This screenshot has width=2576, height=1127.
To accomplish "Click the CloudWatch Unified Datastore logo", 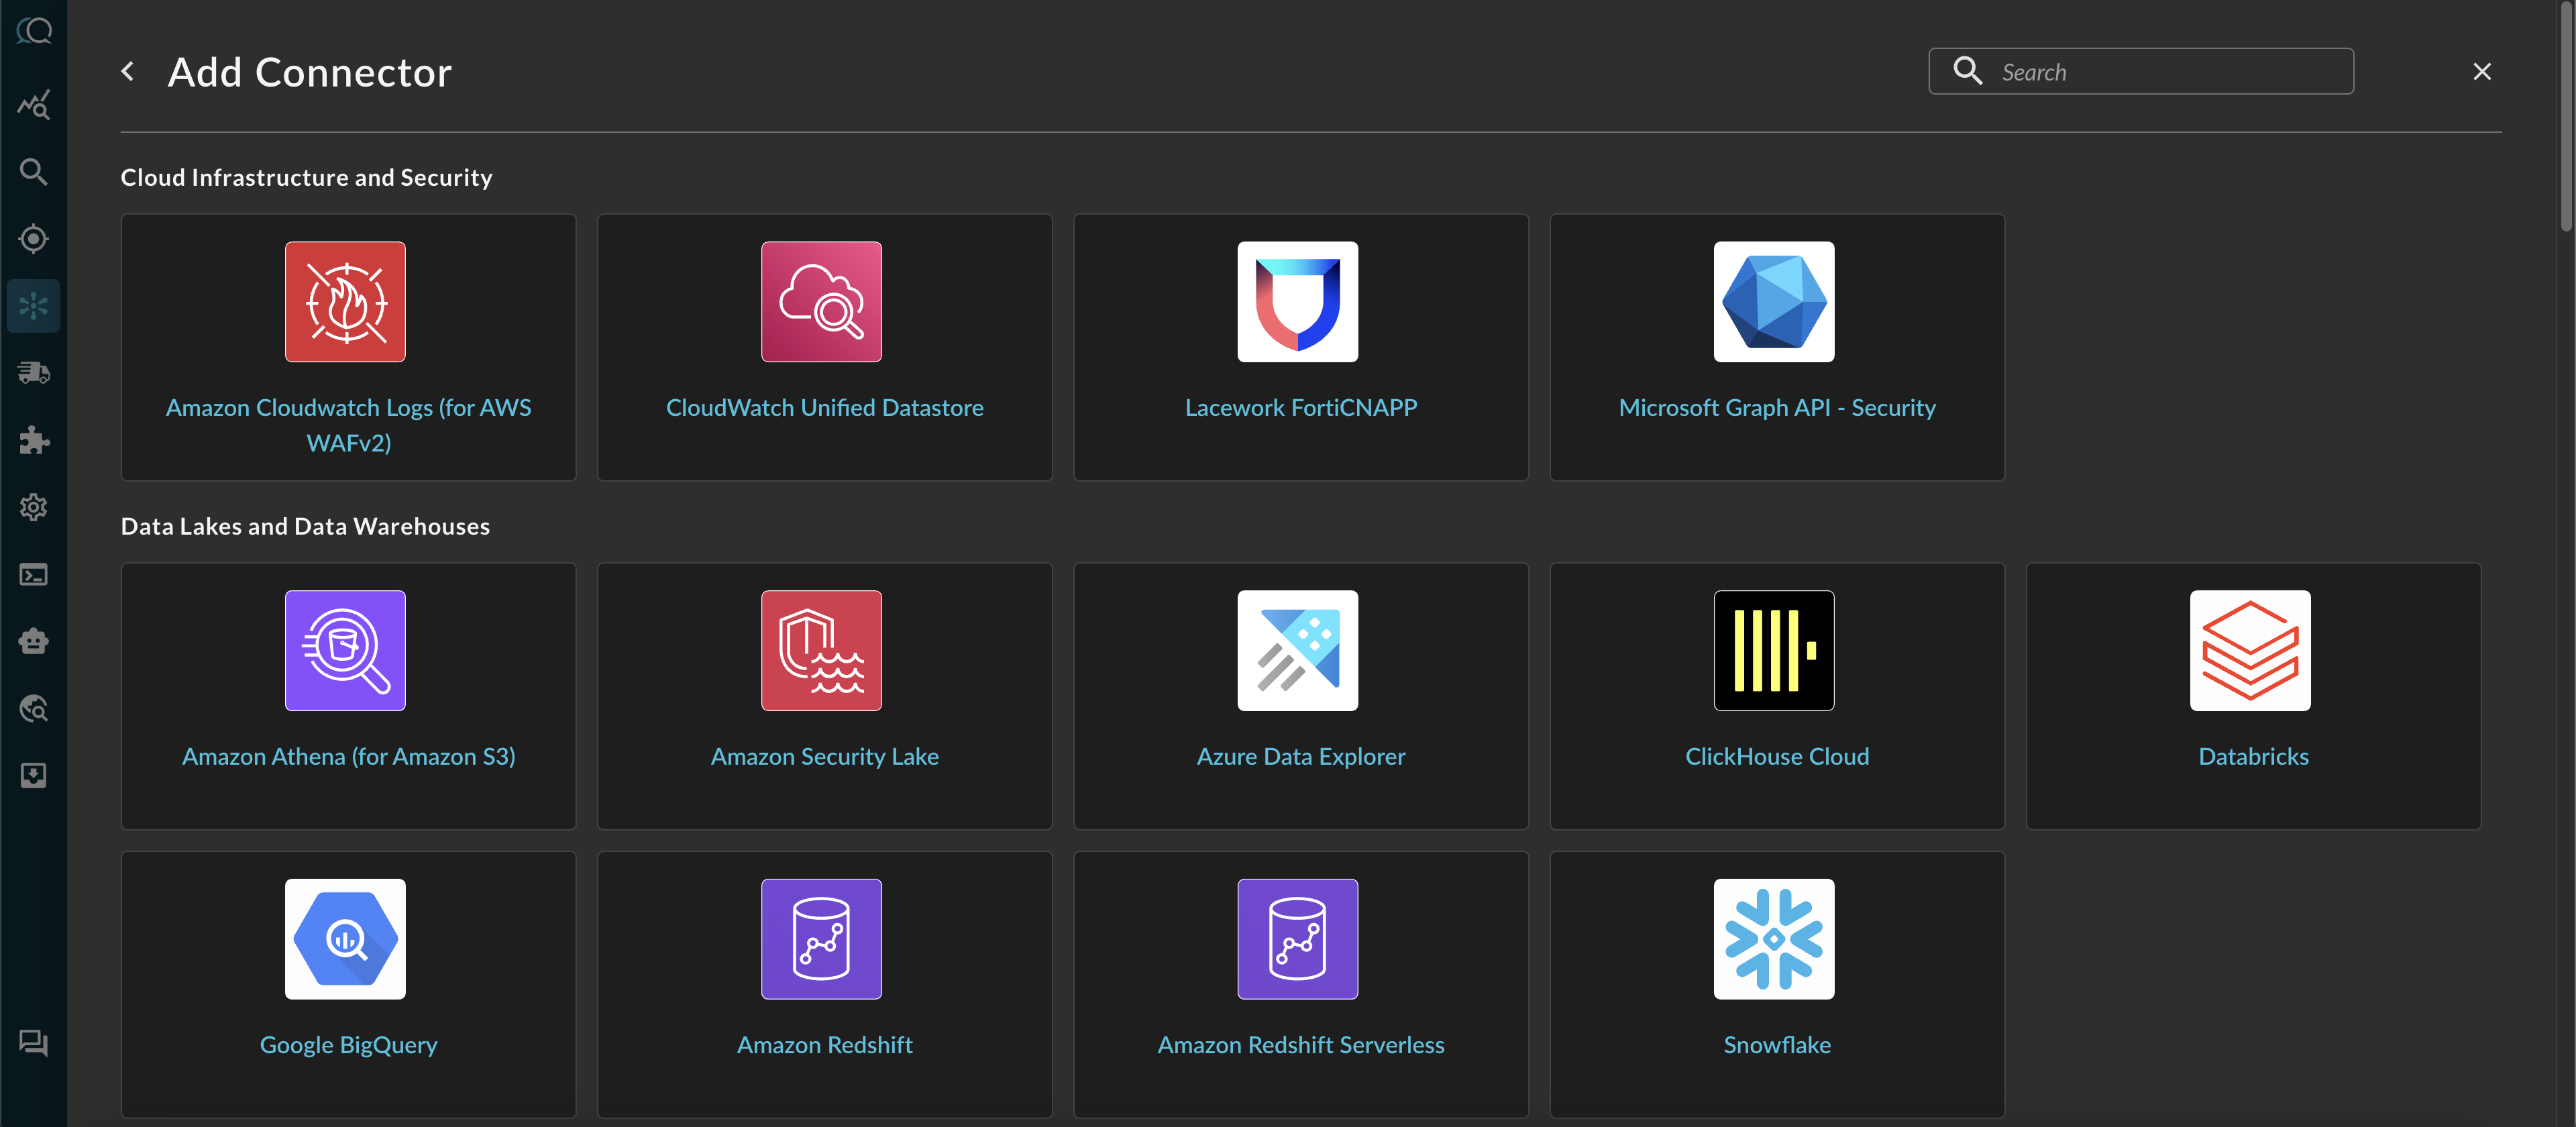I will pos(821,301).
